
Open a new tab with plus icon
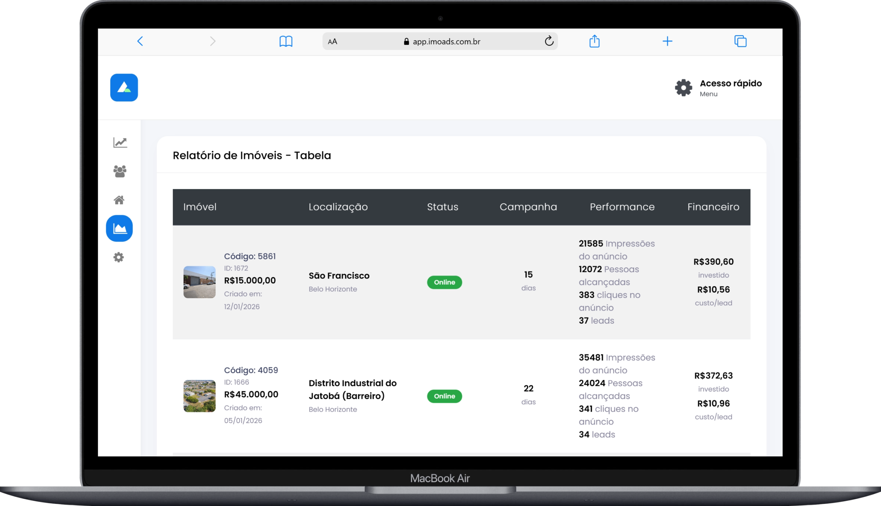667,41
